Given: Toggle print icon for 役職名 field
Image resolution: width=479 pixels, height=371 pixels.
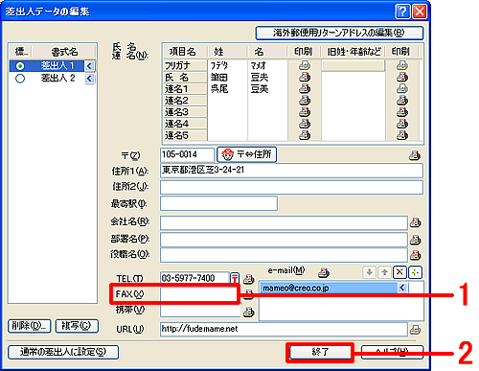Looking at the screenshot, I should click(x=415, y=255).
